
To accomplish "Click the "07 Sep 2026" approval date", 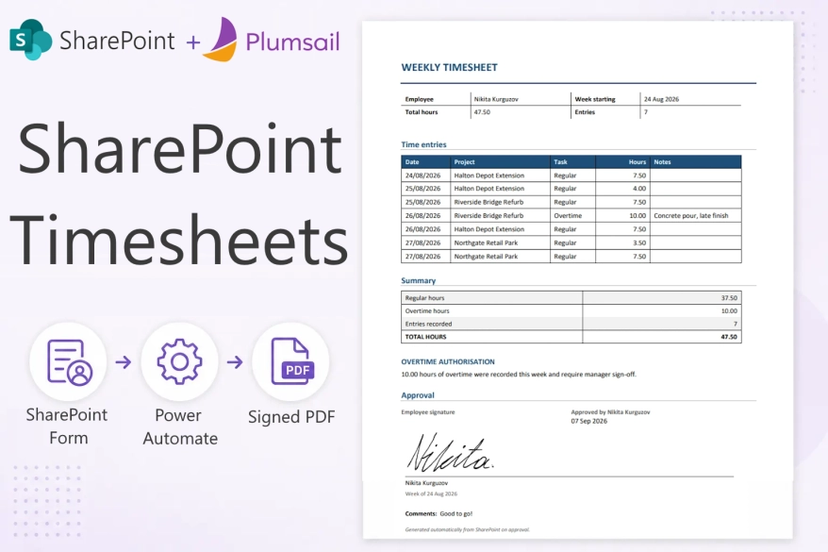I will pyautogui.click(x=588, y=421).
